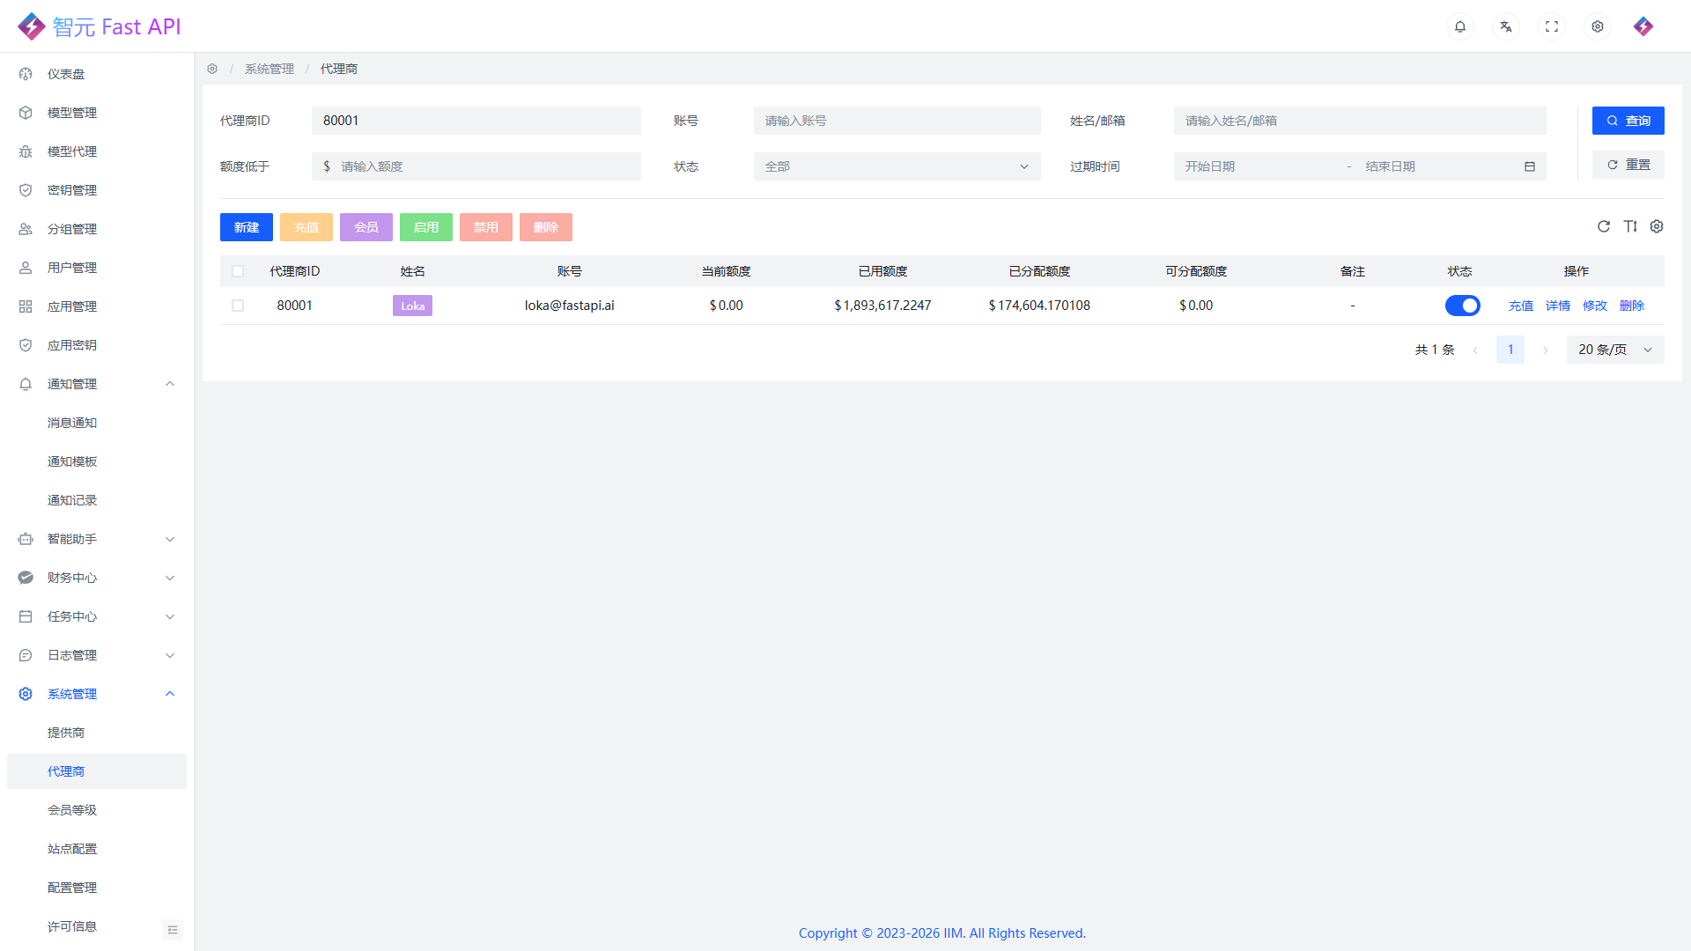
Task: Open the 状态 status dropdown
Action: click(x=897, y=166)
